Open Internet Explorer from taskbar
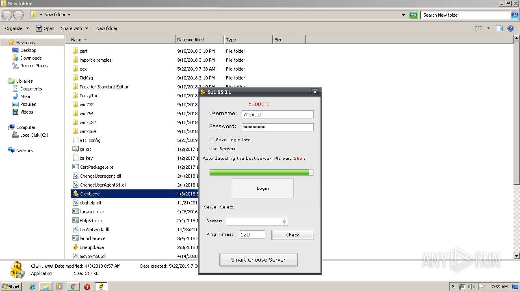Viewport: 520px width, 292px height. [32, 287]
